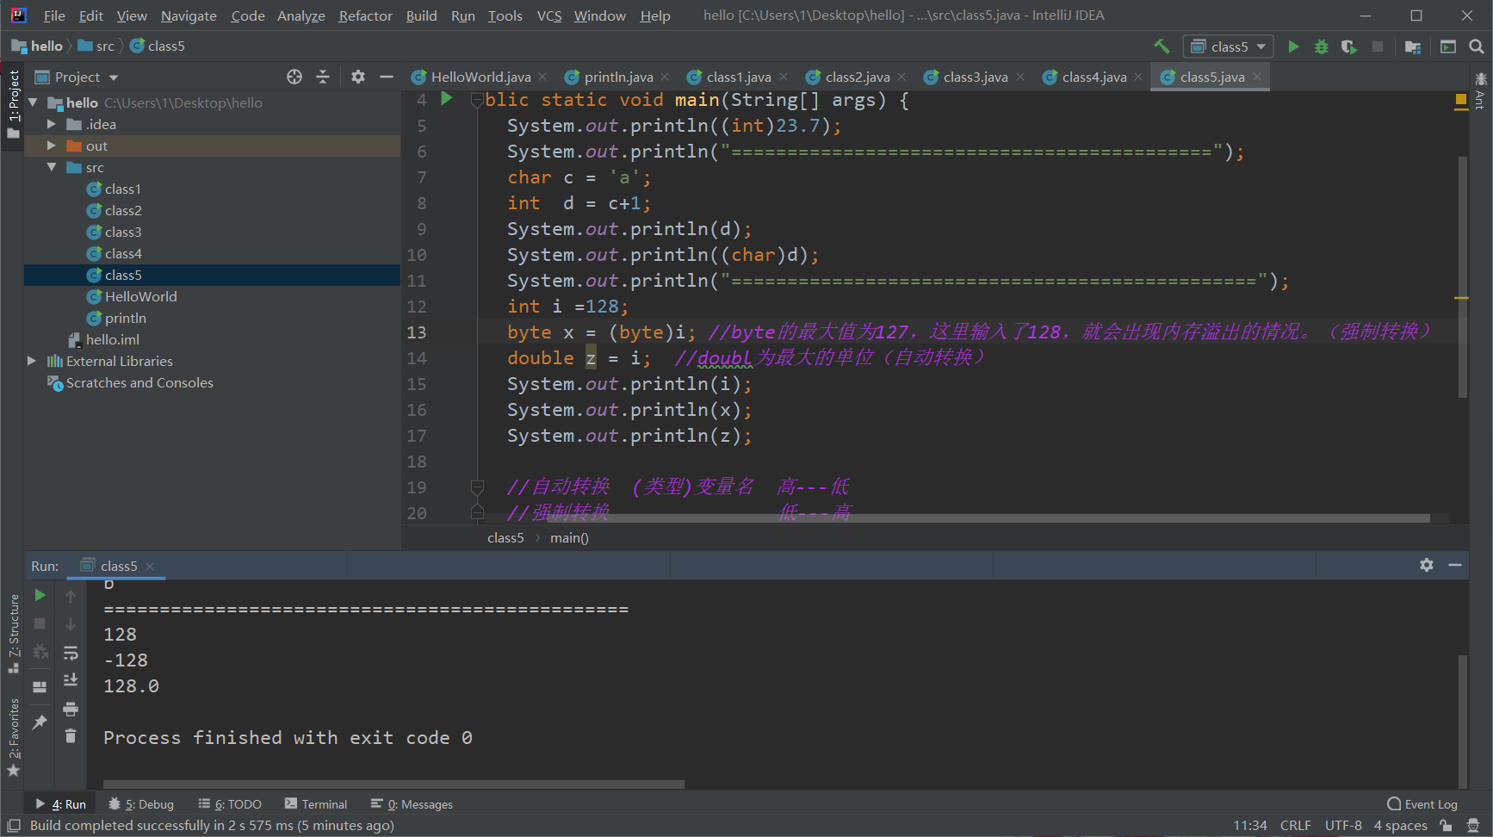Toggle the Pin Tab icon in Run panel
1493x837 pixels.
pyautogui.click(x=40, y=722)
